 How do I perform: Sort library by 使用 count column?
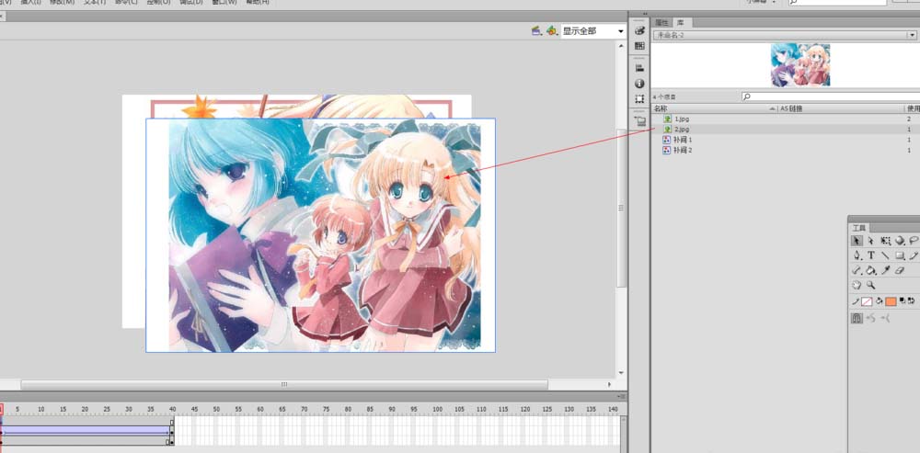click(913, 109)
